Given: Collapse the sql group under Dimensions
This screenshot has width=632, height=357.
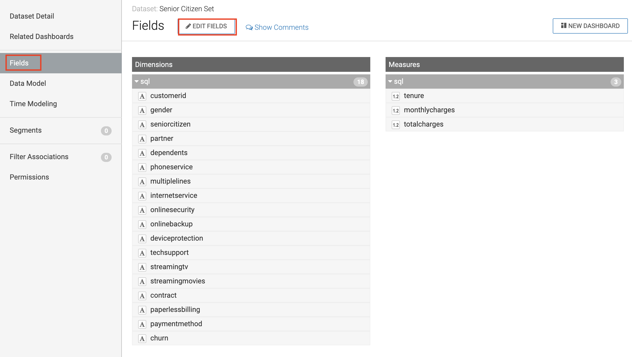Looking at the screenshot, I should click(137, 81).
